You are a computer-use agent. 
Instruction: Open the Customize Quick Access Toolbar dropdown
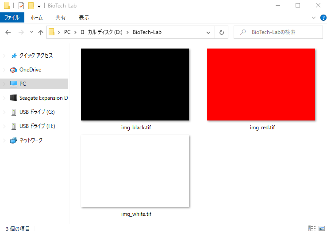pos(39,6)
